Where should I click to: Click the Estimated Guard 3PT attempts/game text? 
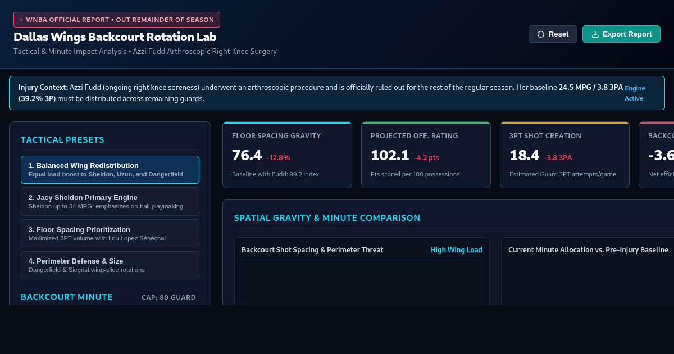click(x=563, y=174)
